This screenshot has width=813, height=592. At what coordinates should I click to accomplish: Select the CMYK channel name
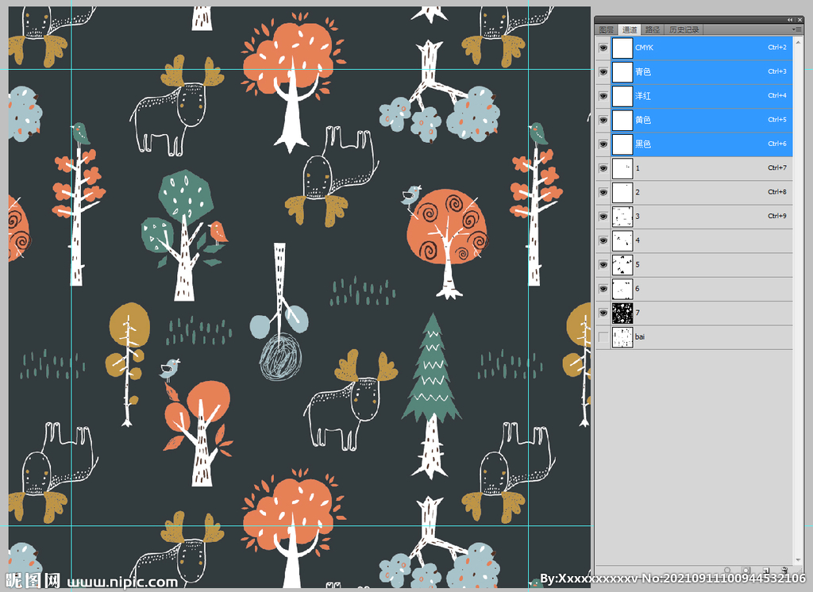point(644,48)
